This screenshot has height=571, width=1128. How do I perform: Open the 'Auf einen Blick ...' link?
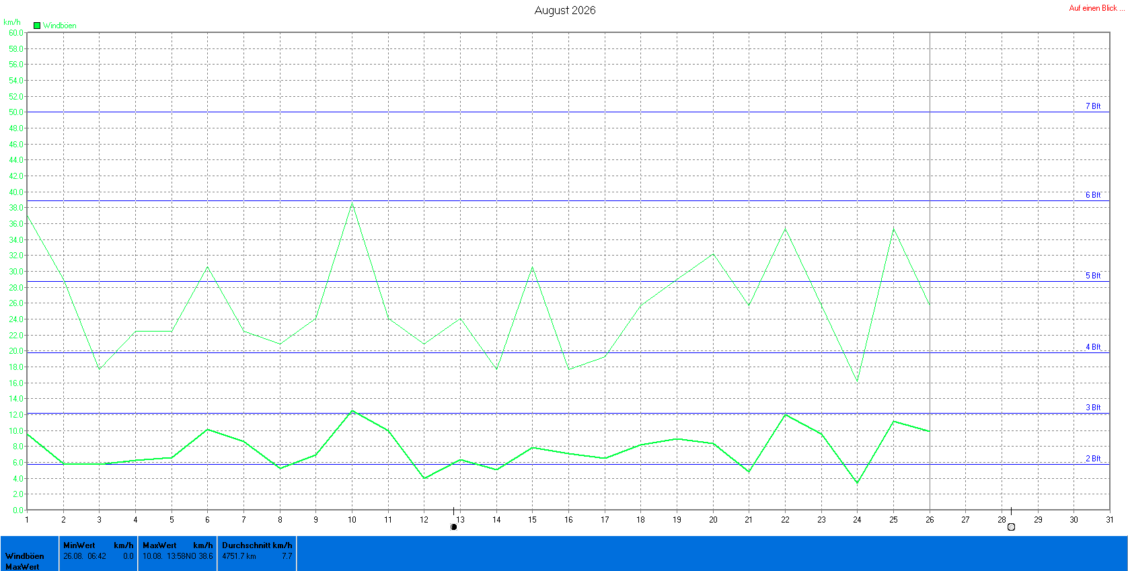1096,8
